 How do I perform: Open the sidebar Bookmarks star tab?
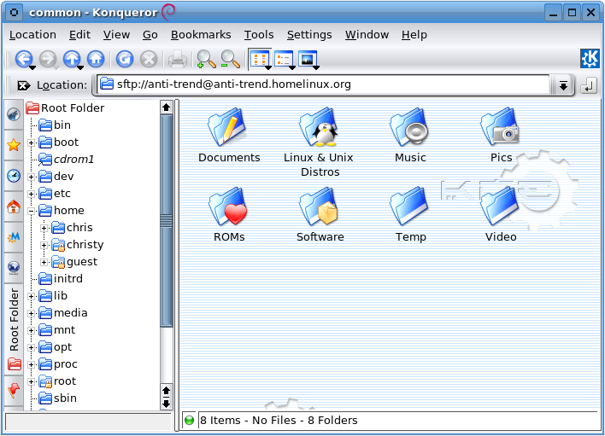coord(14,145)
